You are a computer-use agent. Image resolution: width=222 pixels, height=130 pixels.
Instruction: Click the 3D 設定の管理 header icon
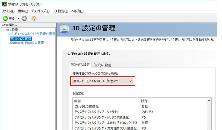(64, 29)
